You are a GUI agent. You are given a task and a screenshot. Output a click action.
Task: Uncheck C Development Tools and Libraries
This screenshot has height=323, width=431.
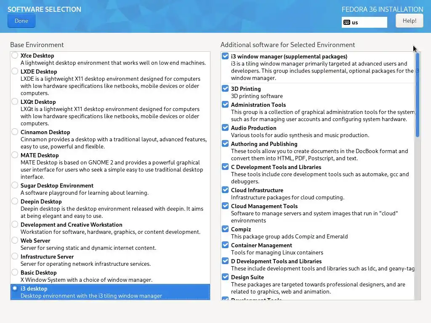225,167
